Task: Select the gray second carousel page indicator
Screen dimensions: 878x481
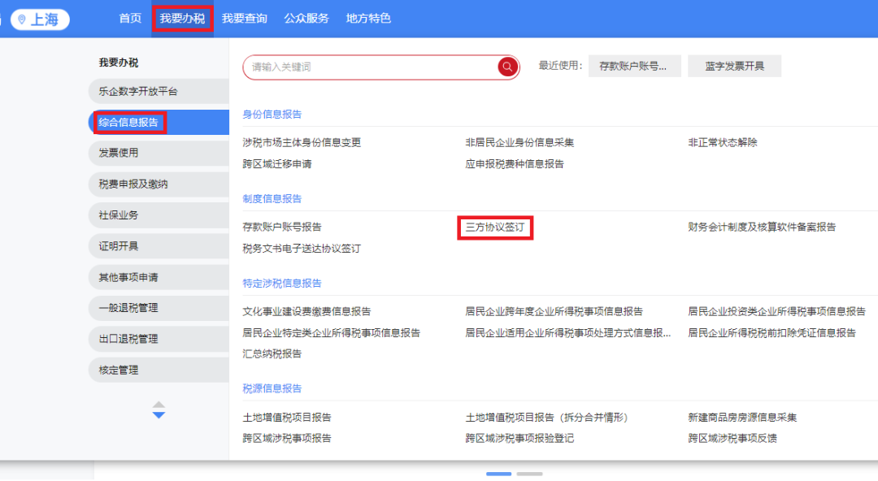Action: coord(529,474)
